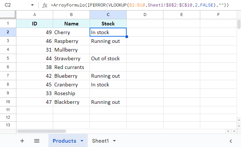
Task: Select column B header
Action: (71, 15)
